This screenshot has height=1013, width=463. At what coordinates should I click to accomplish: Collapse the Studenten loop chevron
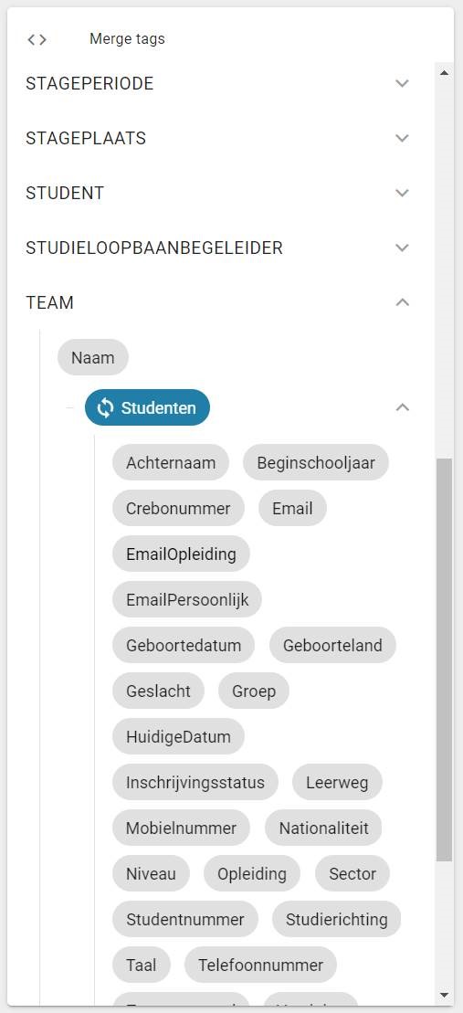coord(403,407)
